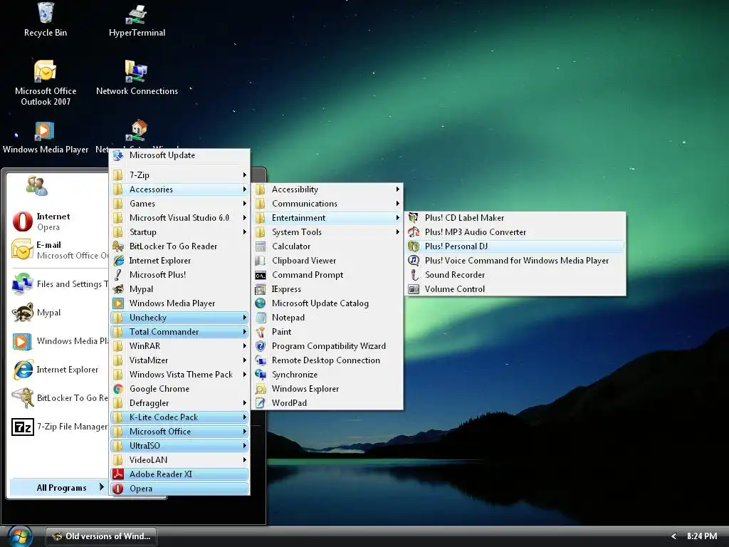The image size is (729, 547).
Task: Expand the Accessibility submenu arrow
Action: tap(397, 189)
